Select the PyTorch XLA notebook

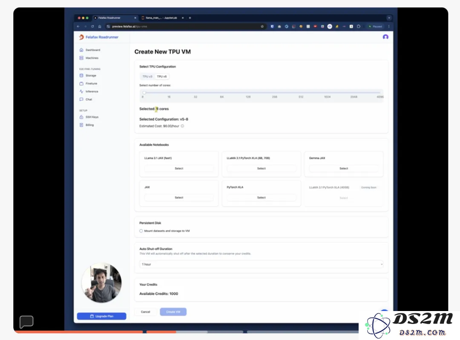pyautogui.click(x=262, y=198)
